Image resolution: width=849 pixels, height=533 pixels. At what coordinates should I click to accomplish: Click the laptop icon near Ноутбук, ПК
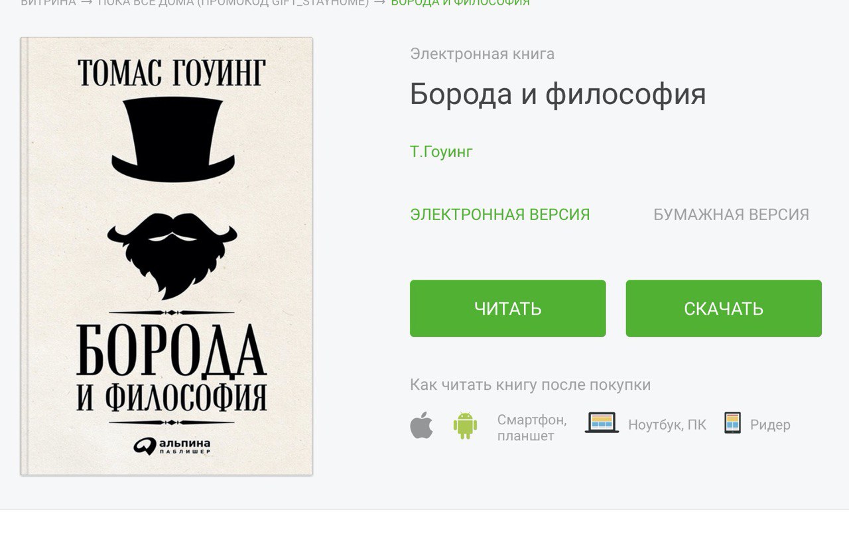[x=602, y=423]
